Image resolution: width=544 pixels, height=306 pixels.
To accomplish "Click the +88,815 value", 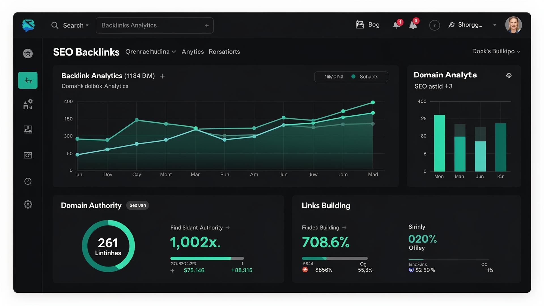I will pyautogui.click(x=241, y=270).
